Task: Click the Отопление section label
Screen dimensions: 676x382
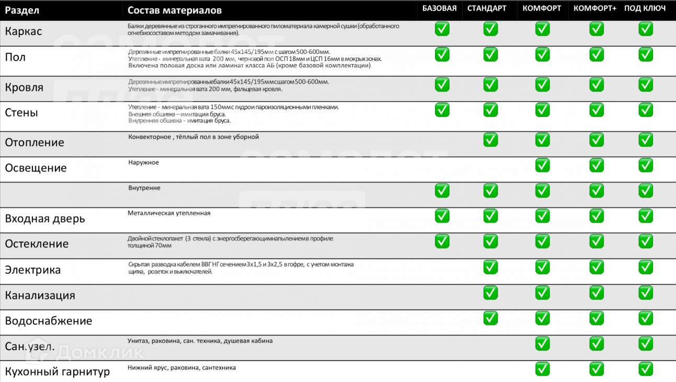Action: click(x=35, y=143)
